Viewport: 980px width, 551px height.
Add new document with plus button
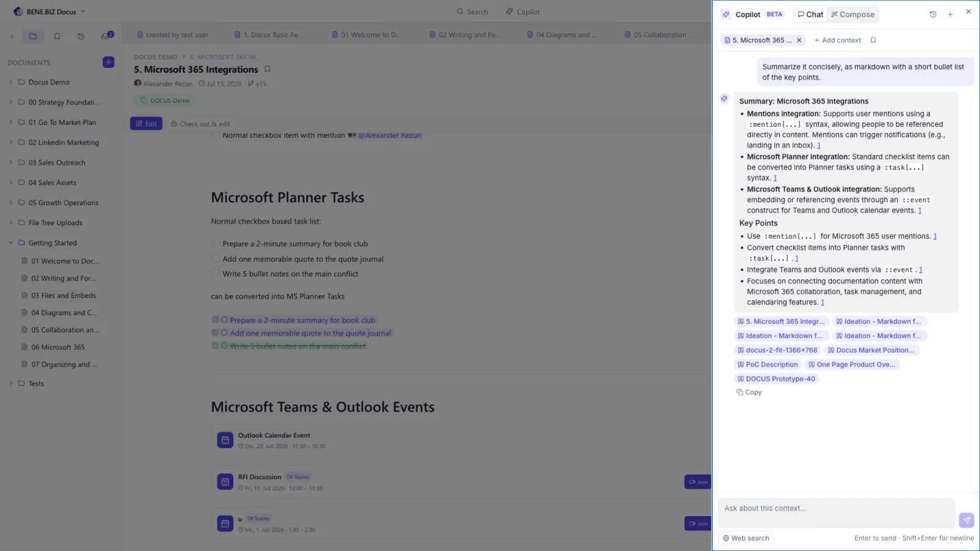108,62
